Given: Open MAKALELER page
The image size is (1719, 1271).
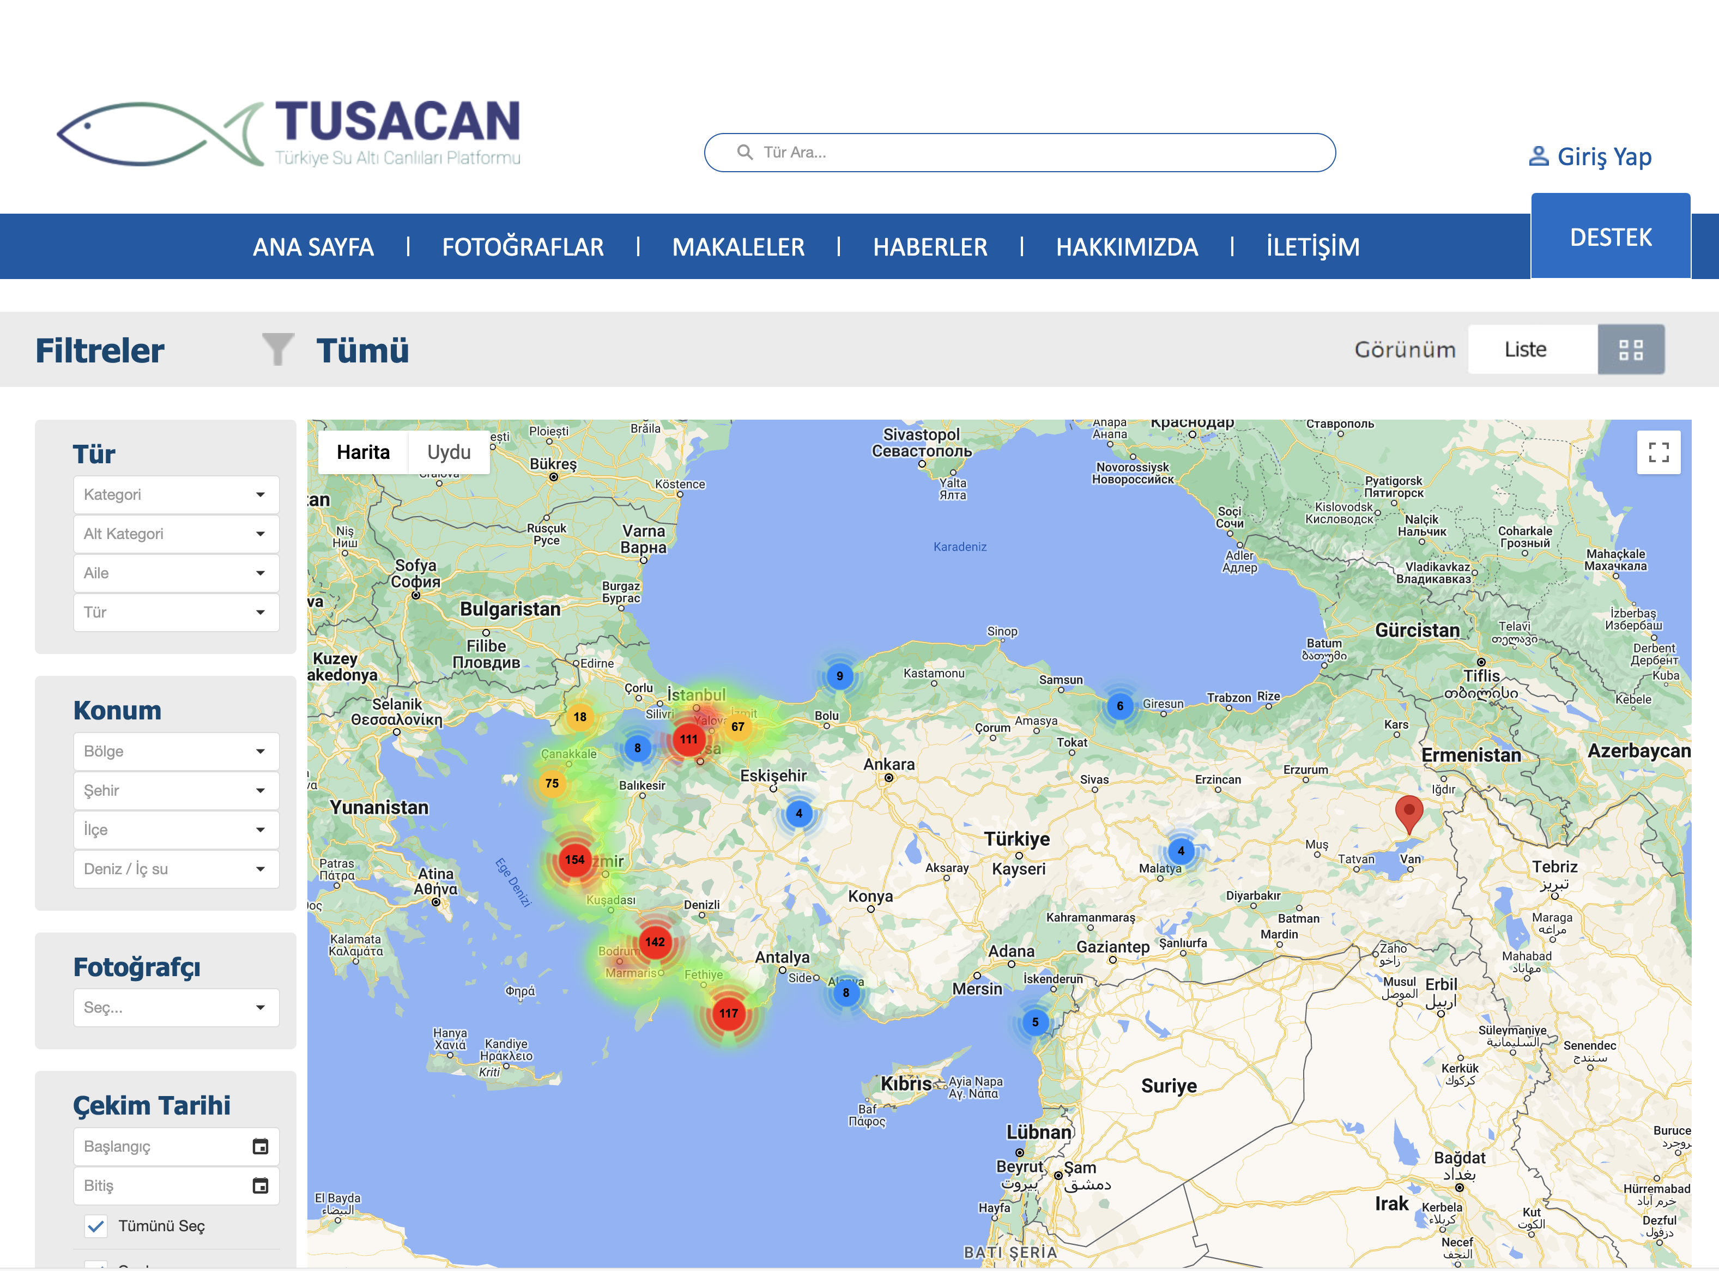Looking at the screenshot, I should (738, 247).
